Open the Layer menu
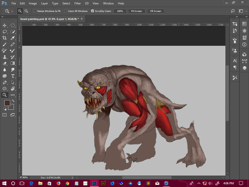Viewport: 249px width, 187px height. [44, 3]
